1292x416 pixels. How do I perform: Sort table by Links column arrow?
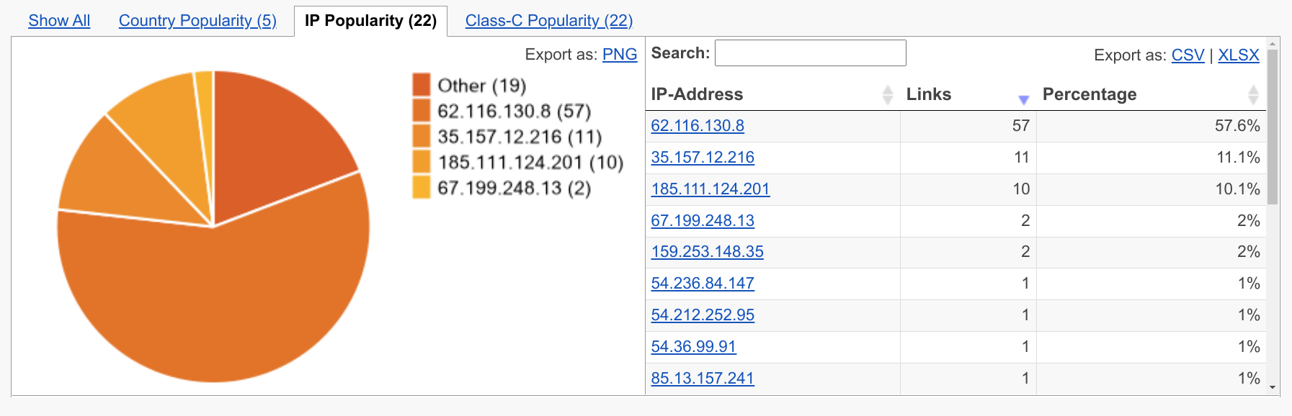[1023, 99]
